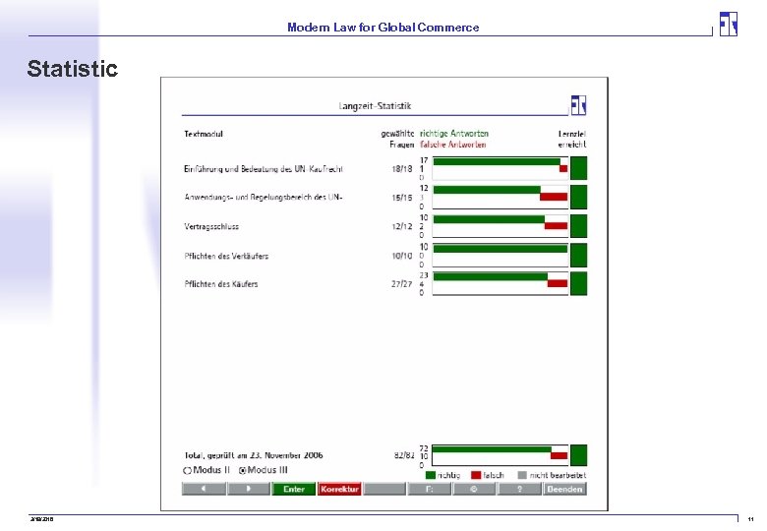Viewport: 767px width, 531px height.
Task: Open help via the question mark button
Action: (519, 489)
